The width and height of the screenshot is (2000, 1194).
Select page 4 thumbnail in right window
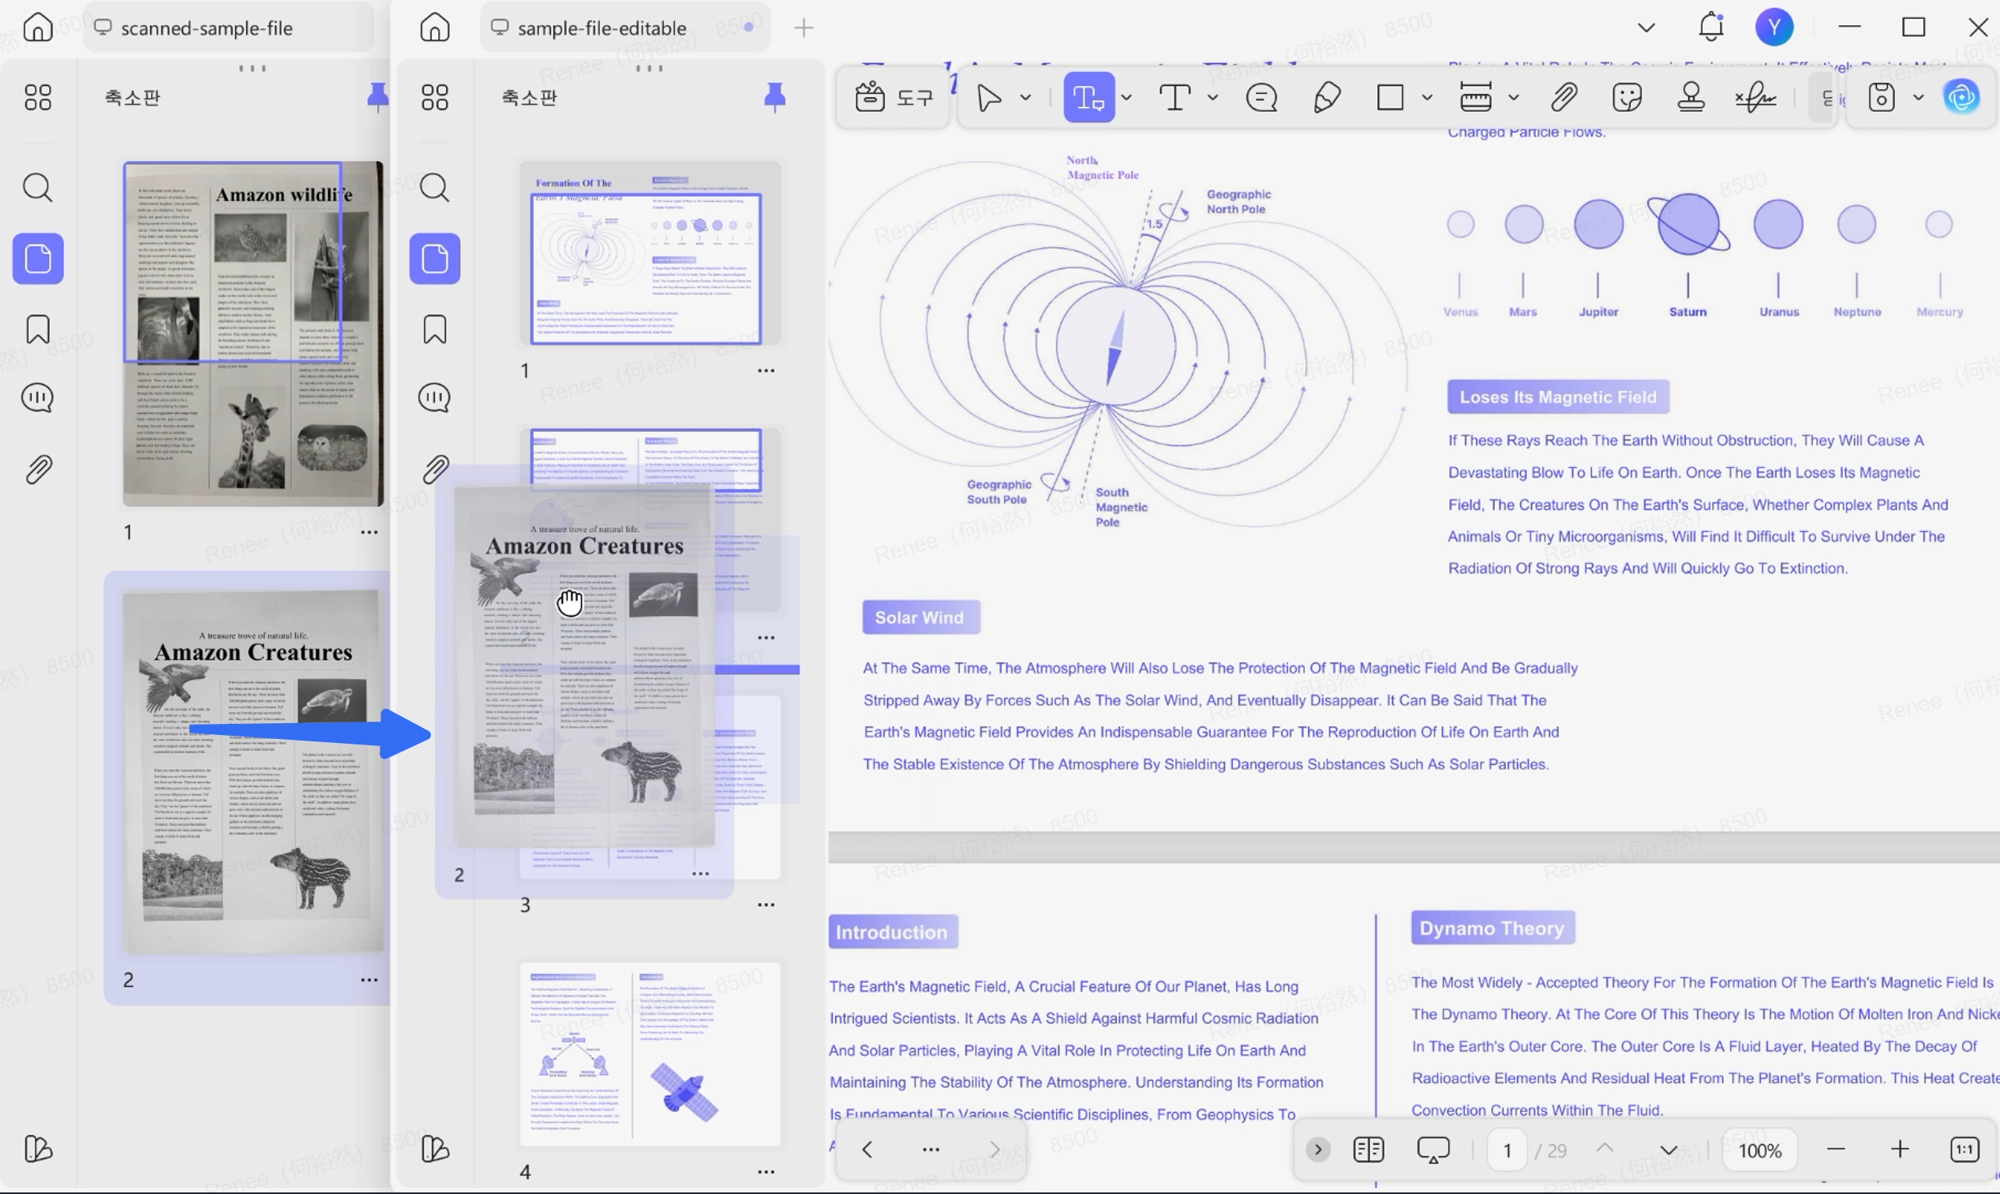pyautogui.click(x=650, y=1053)
